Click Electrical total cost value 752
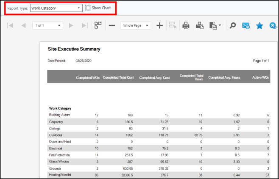The width and height of the screenshot is (279, 179). [130, 148]
